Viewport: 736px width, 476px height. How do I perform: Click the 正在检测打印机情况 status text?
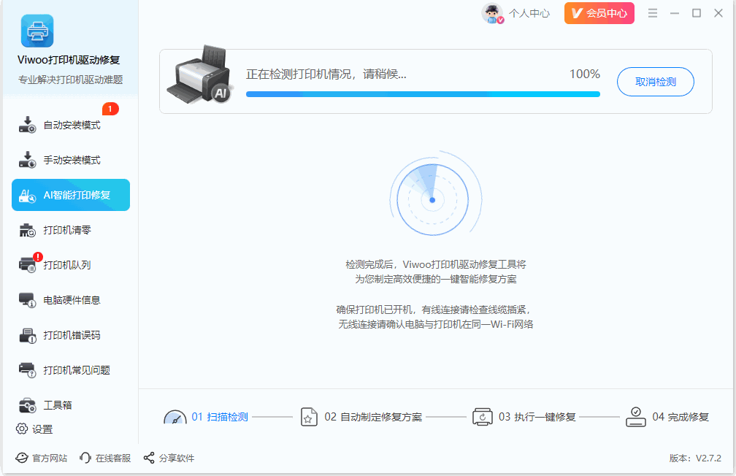tap(326, 74)
